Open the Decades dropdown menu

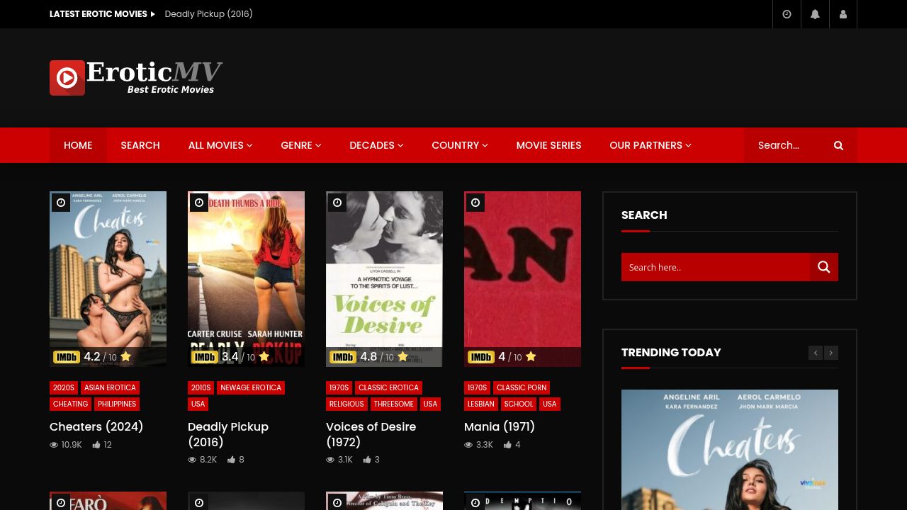376,145
